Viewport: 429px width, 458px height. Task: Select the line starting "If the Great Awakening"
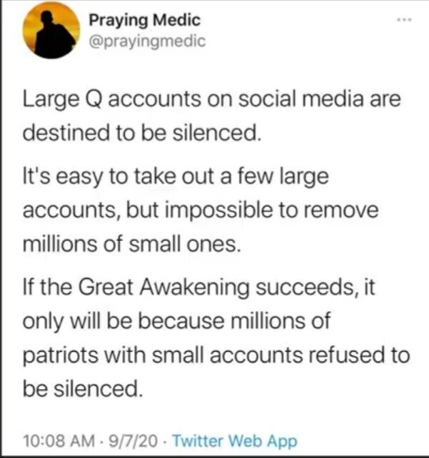click(203, 289)
